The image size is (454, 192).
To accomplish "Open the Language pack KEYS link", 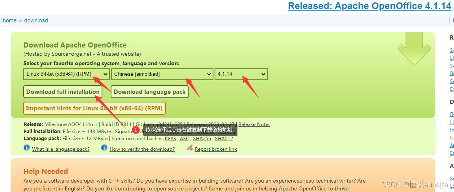I will point(170,139).
